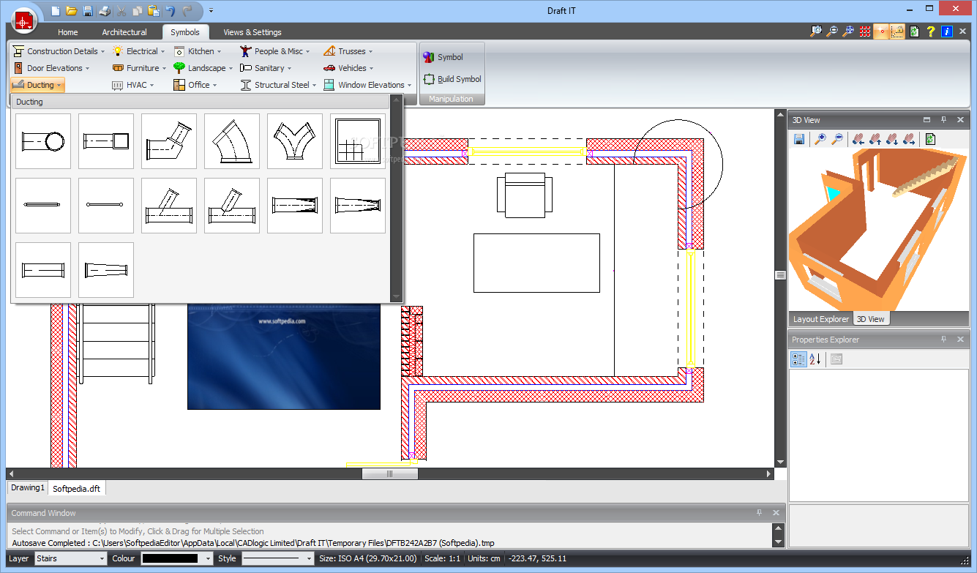
Task: Click the Ducting gallery scroll down arrow
Action: [397, 296]
